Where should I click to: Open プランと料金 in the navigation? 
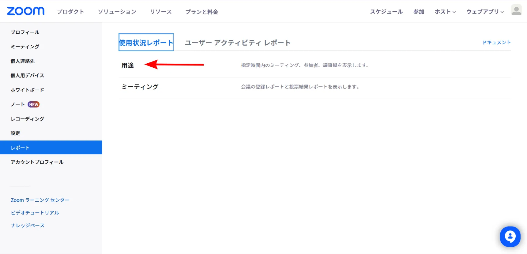(x=201, y=12)
